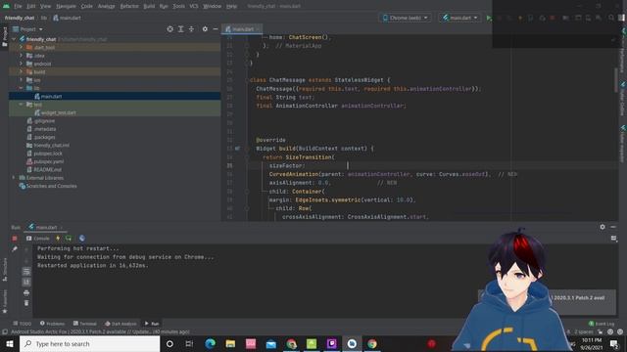627x352 pixels.
Task: Click Scratches and Consoles item
Action: 51,186
